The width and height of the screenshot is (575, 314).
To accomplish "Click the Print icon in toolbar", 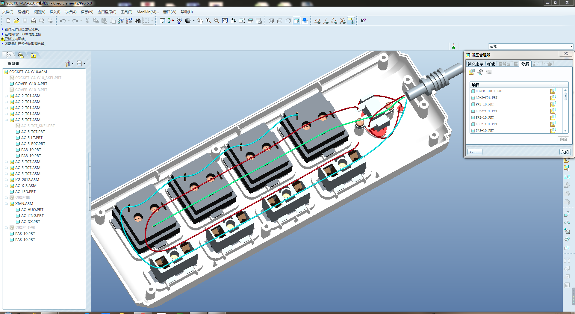I will click(33, 21).
